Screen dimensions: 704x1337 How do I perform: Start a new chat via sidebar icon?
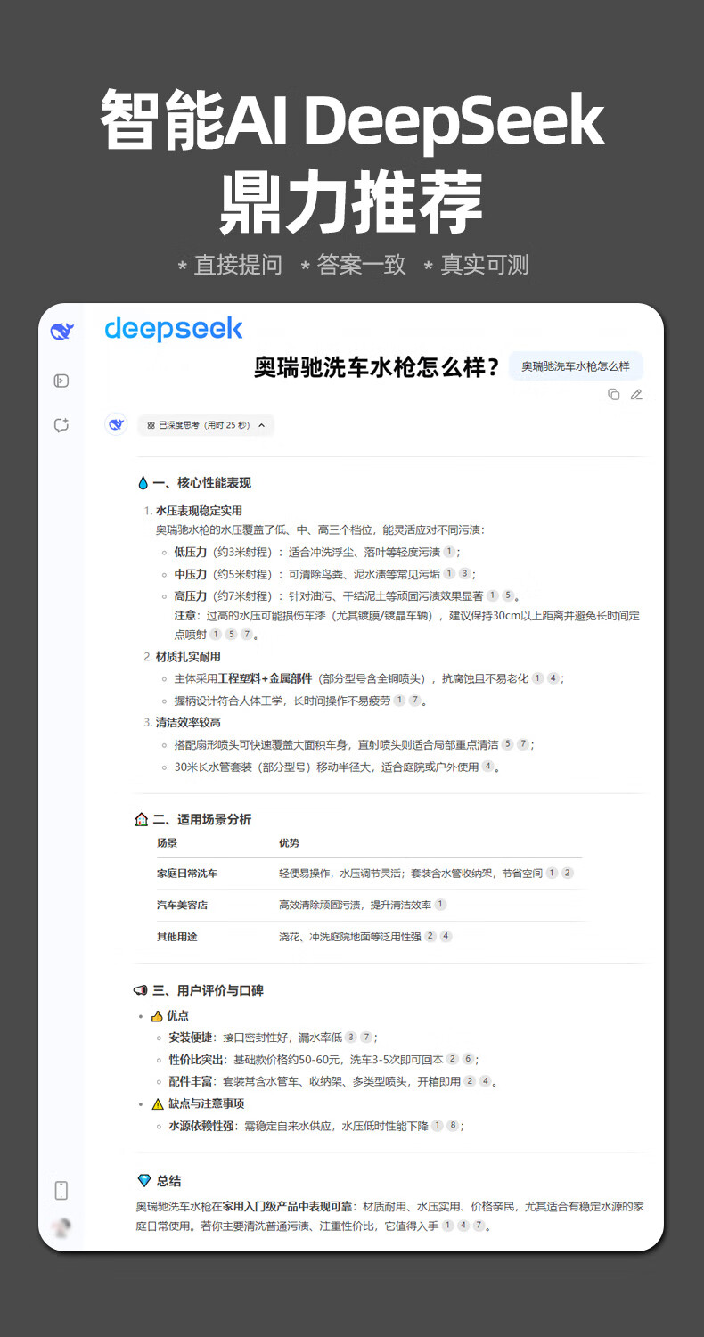click(61, 425)
